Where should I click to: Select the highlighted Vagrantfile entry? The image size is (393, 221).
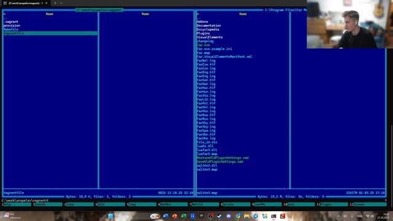(50, 33)
